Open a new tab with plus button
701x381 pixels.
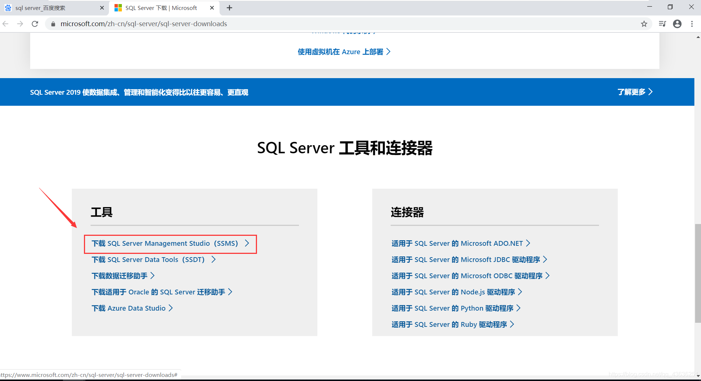click(x=229, y=8)
